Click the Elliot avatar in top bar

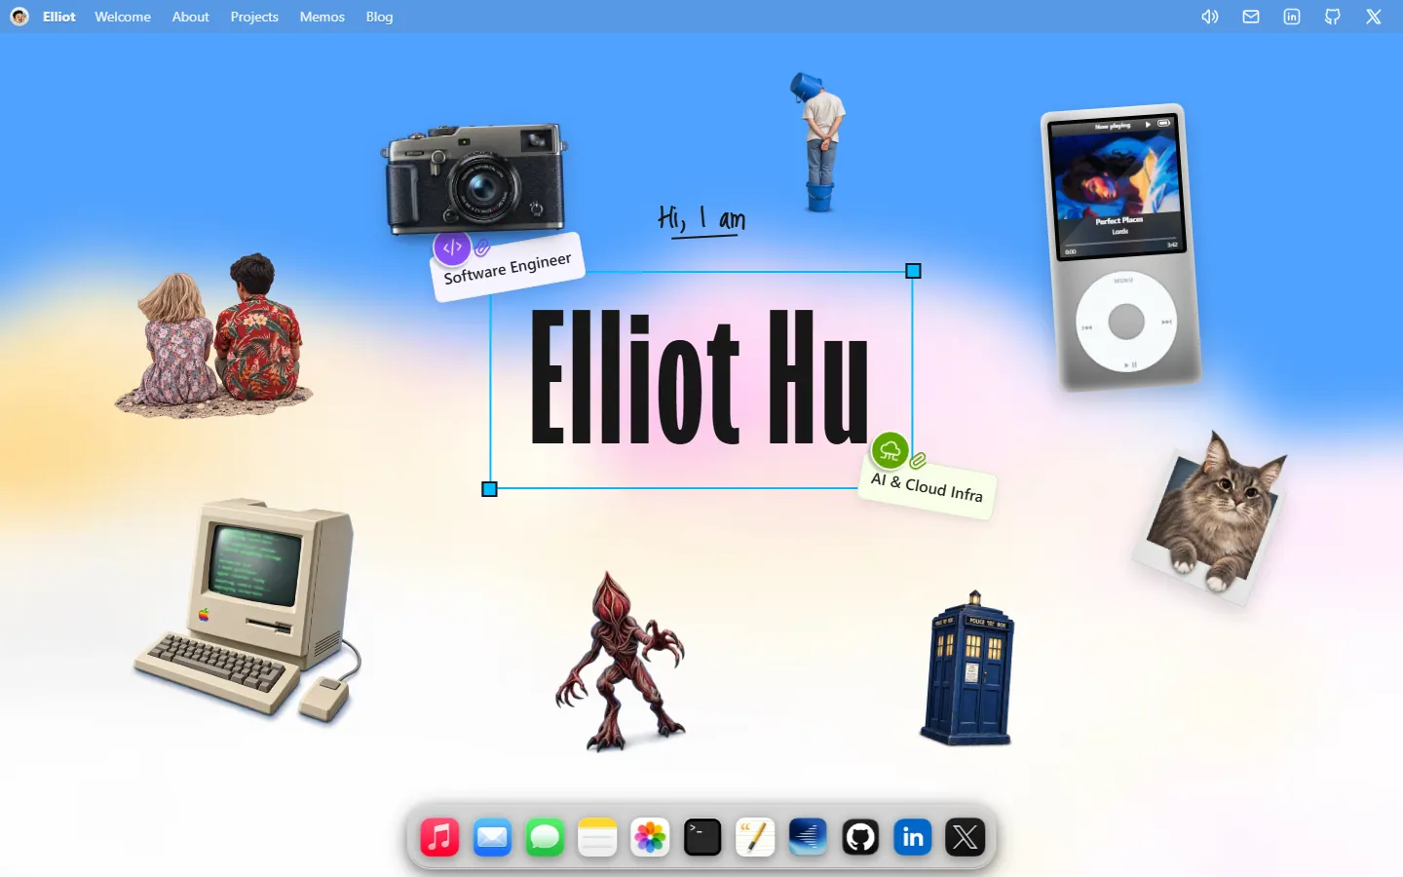[19, 17]
